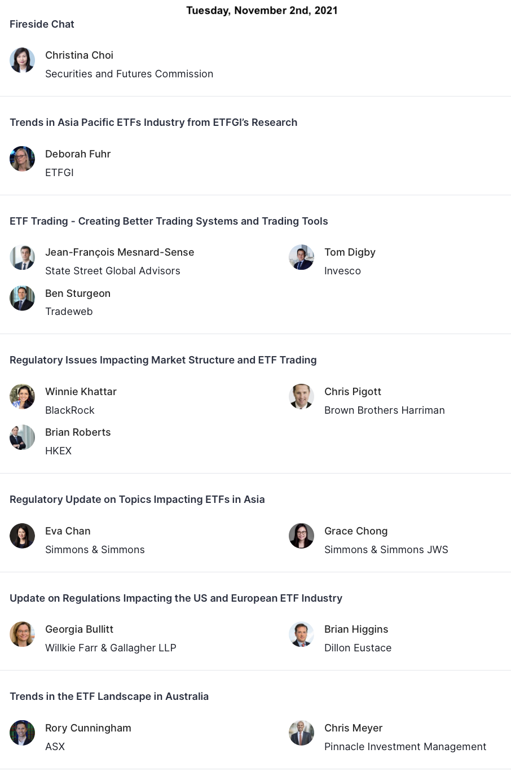Open the Fireside Chat session title
Image resolution: width=511 pixels, height=771 pixels.
click(x=42, y=24)
